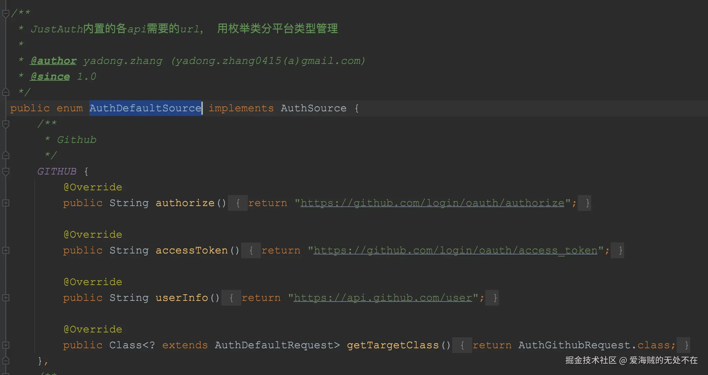This screenshot has width=708, height=375.
Task: Expand the folded authorize() method in gutter
Action: click(5, 203)
